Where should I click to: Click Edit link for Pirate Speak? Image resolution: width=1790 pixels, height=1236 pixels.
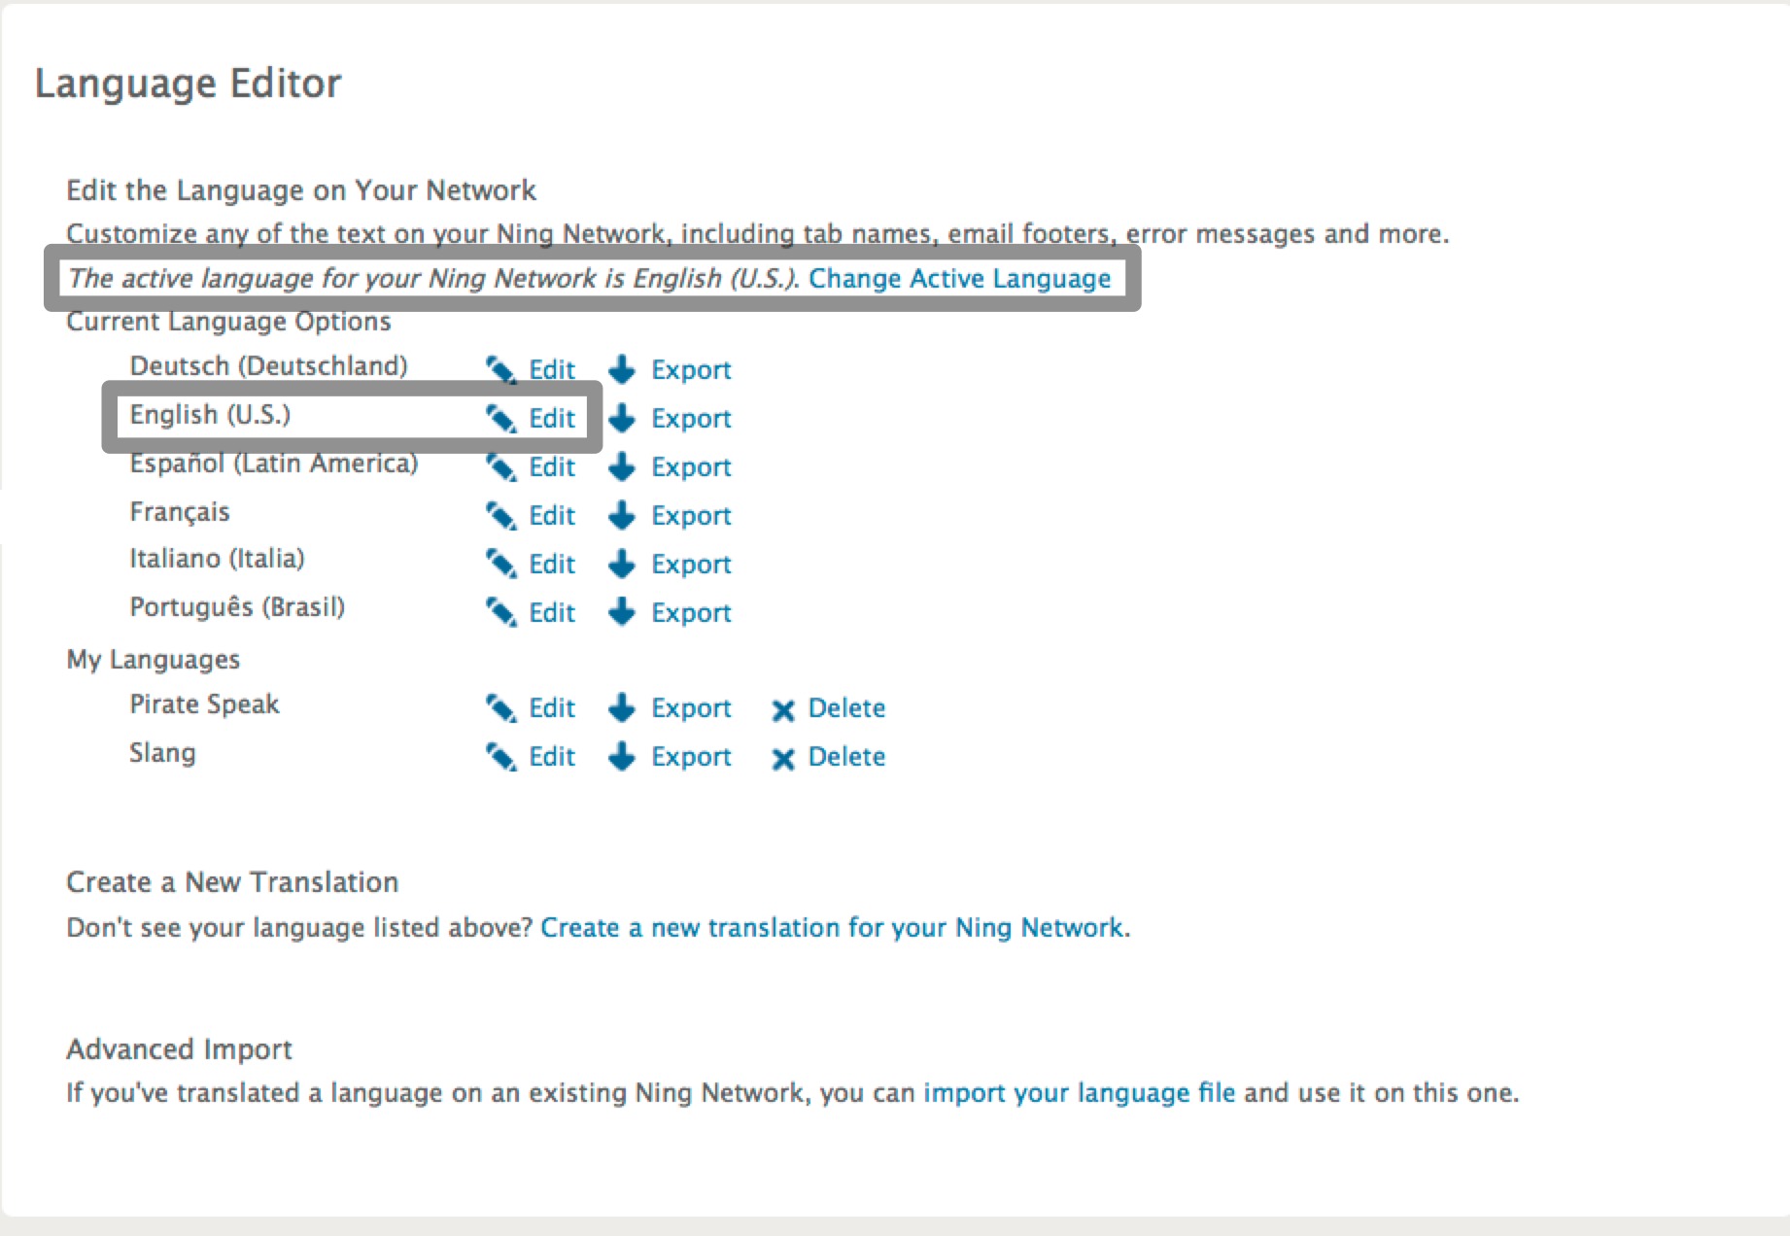click(x=552, y=708)
